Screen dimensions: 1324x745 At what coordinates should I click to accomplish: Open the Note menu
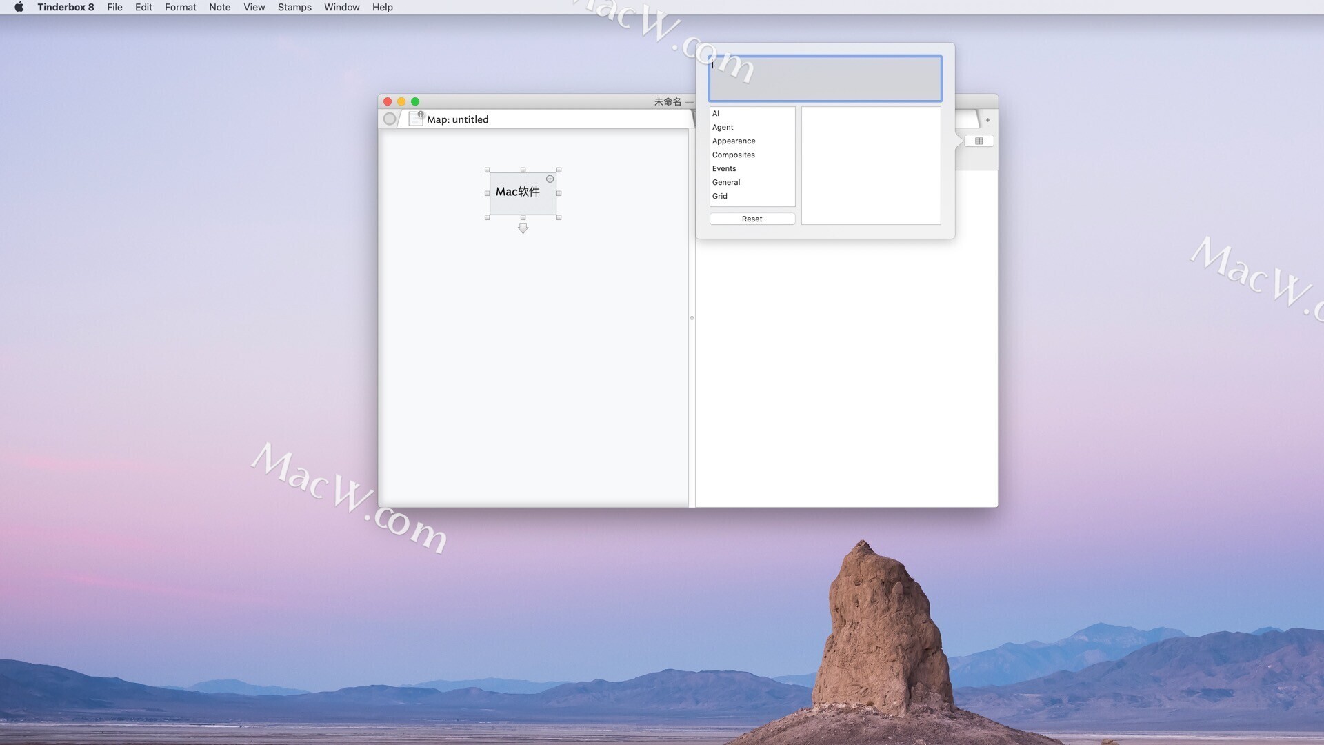[220, 7]
